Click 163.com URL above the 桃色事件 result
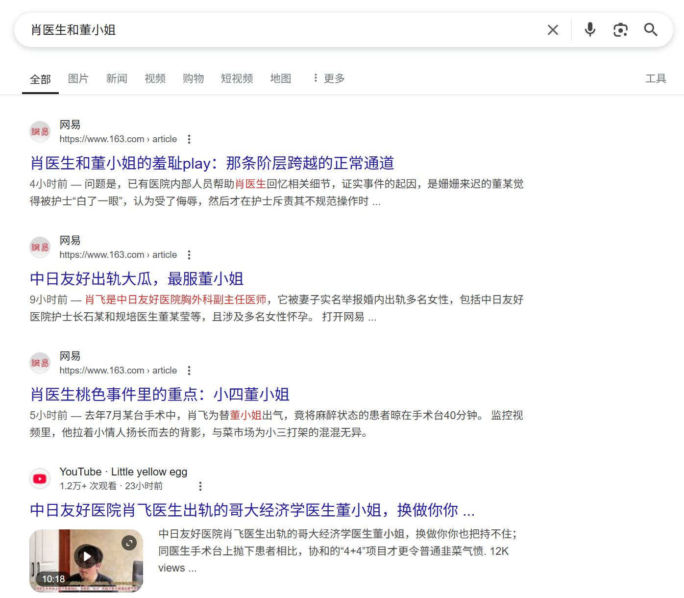The height and width of the screenshot is (598, 684). click(x=118, y=371)
